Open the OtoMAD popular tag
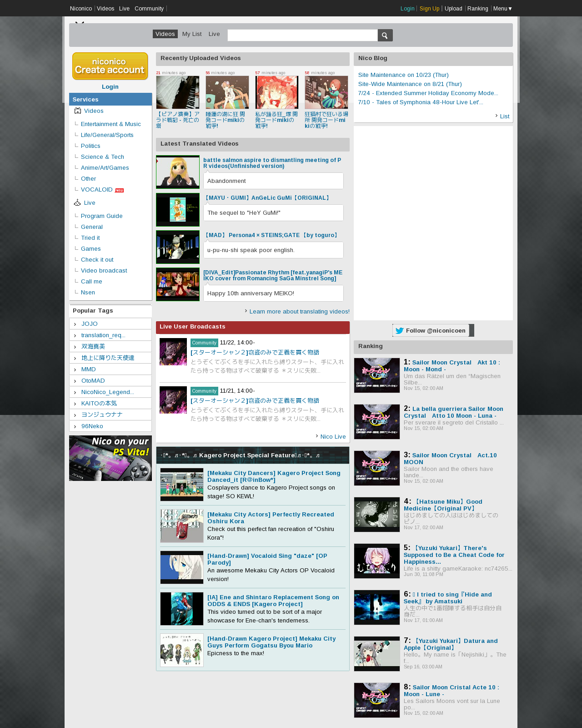 [93, 381]
